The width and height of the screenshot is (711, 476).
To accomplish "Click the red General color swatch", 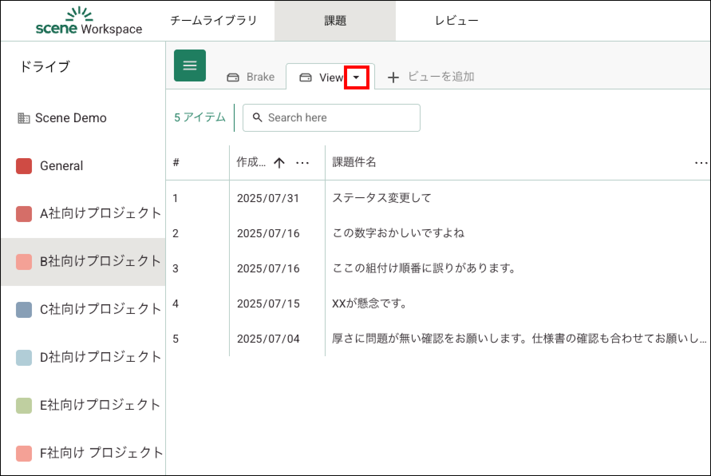I will click(24, 166).
